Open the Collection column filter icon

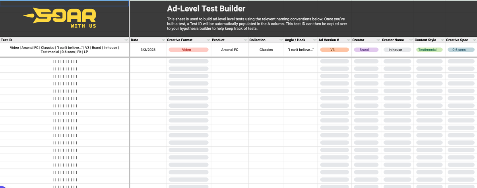point(281,40)
